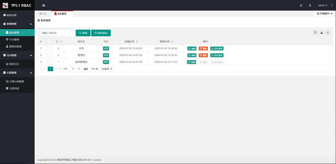This screenshot has width=336, height=164.
Task: Click created time 2020-01-03 14:57:43
Action: (131, 55)
